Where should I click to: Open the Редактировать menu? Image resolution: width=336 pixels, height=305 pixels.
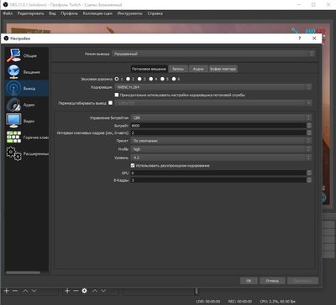click(30, 13)
